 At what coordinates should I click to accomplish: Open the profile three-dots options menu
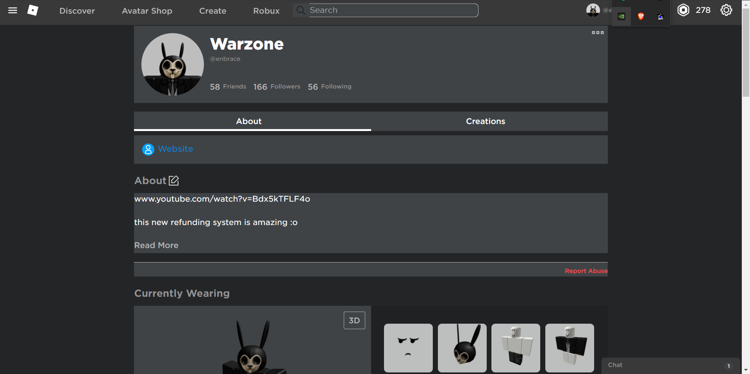coord(597,32)
